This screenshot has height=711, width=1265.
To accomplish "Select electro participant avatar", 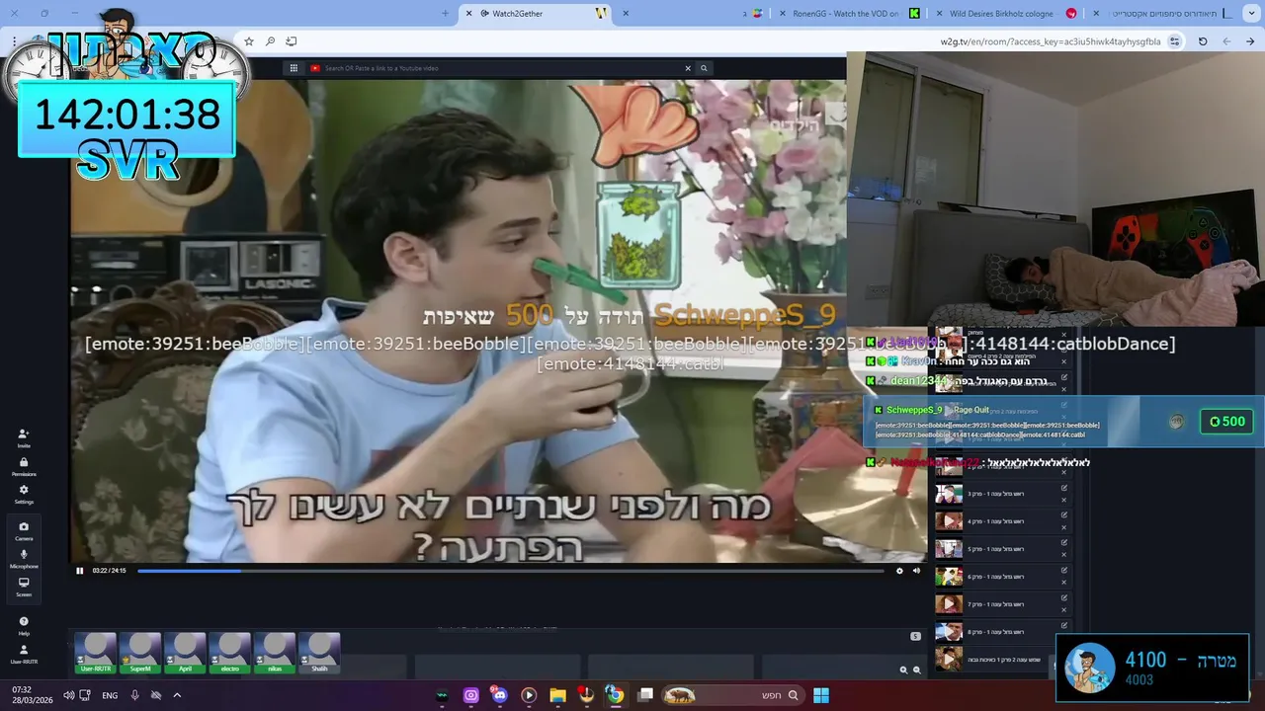I will pos(230,654).
